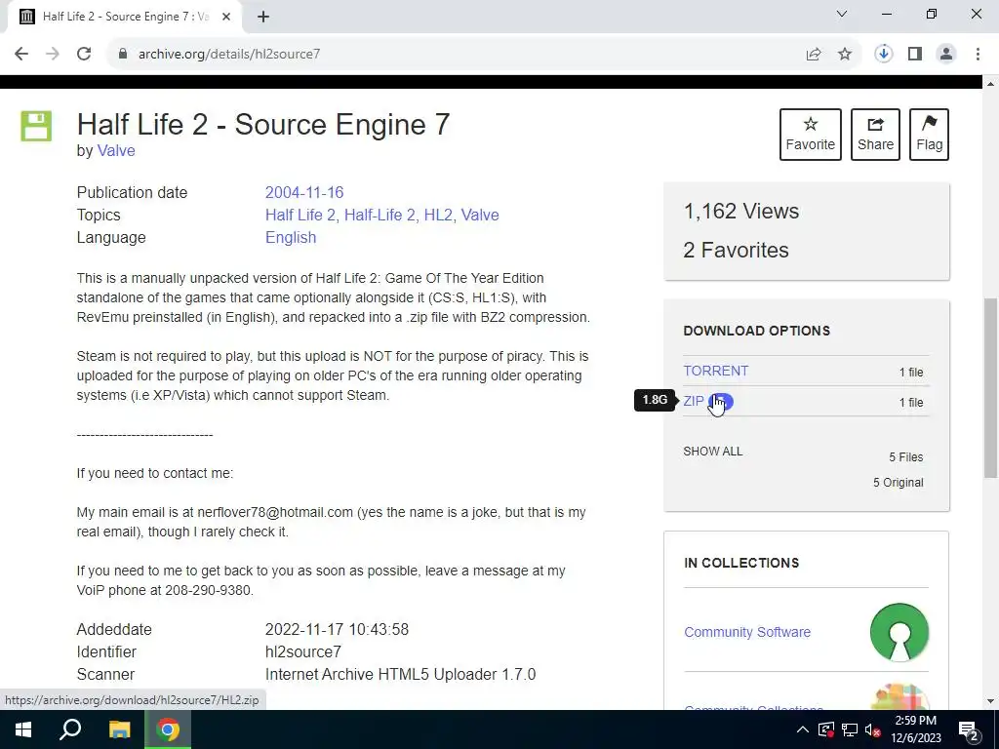
Task: Select the Half Life 2 - Source Engine 7 tab
Action: 124,17
